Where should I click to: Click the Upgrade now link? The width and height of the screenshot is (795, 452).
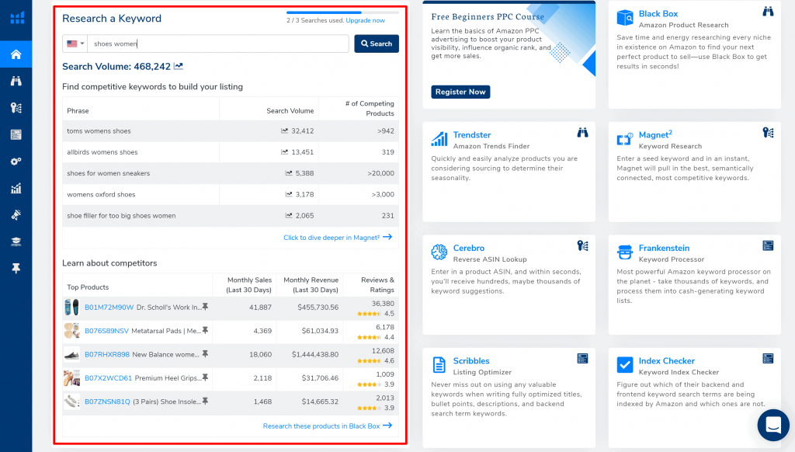click(365, 20)
